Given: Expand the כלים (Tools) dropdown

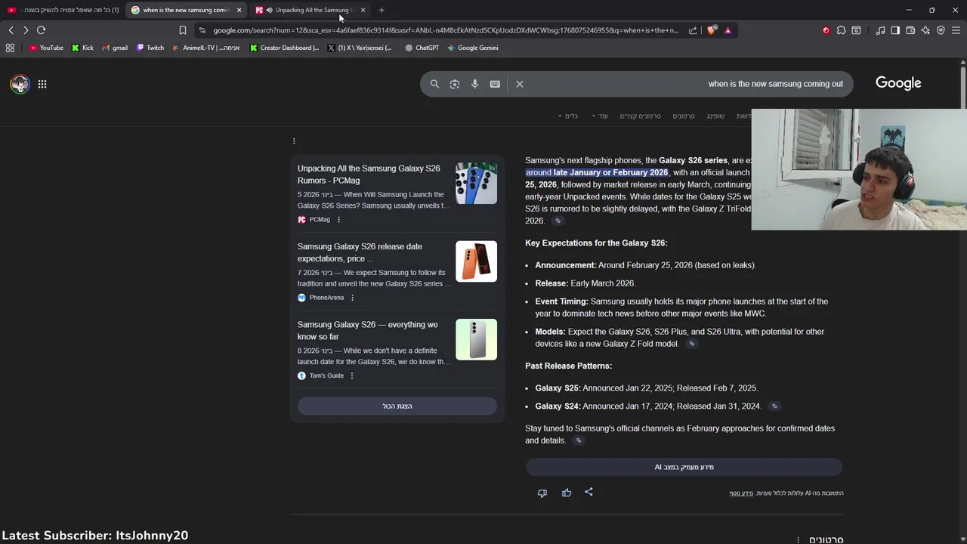Looking at the screenshot, I should 568,116.
